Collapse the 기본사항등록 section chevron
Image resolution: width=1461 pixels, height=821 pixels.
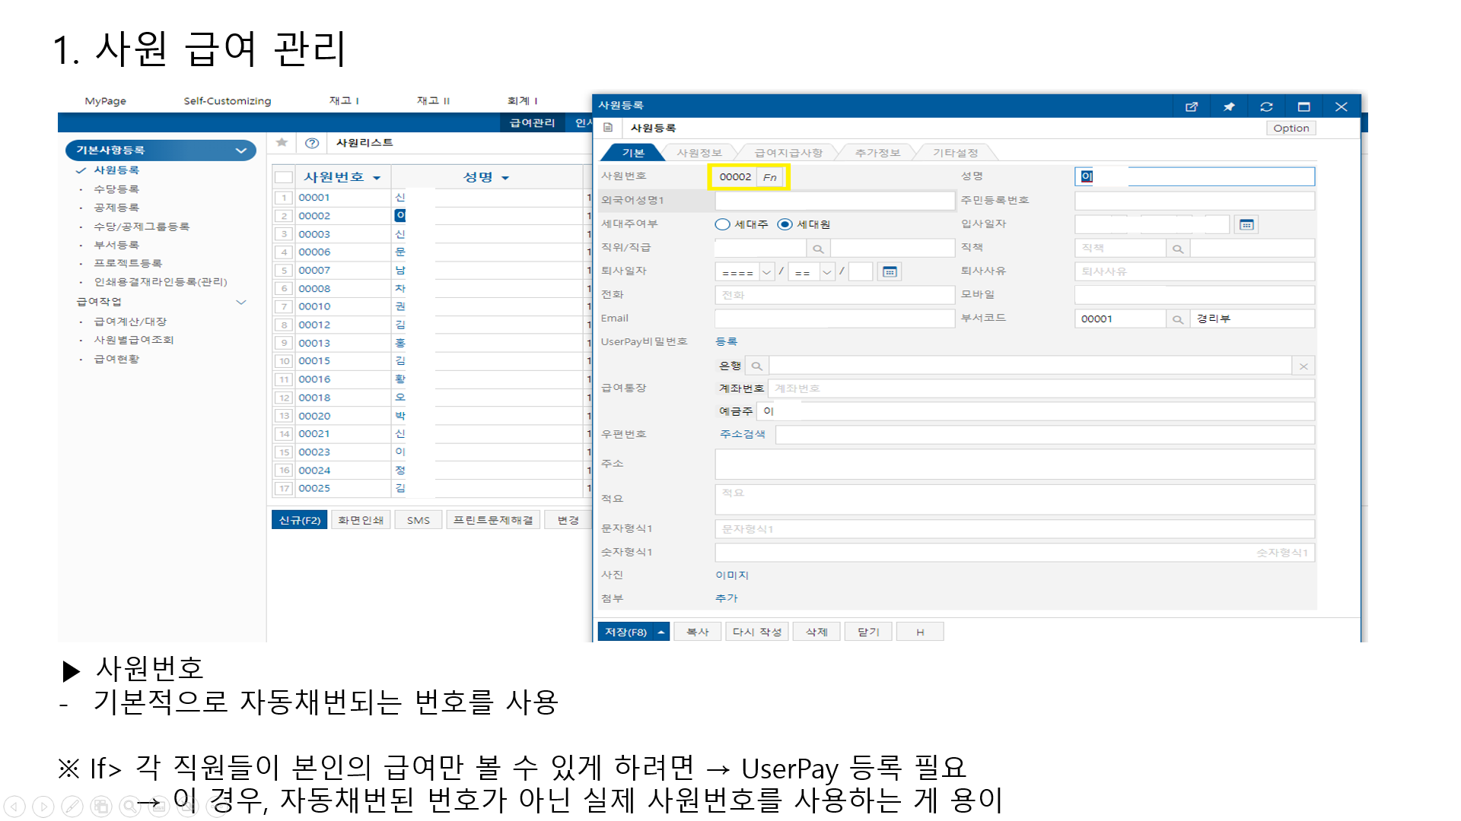241,151
